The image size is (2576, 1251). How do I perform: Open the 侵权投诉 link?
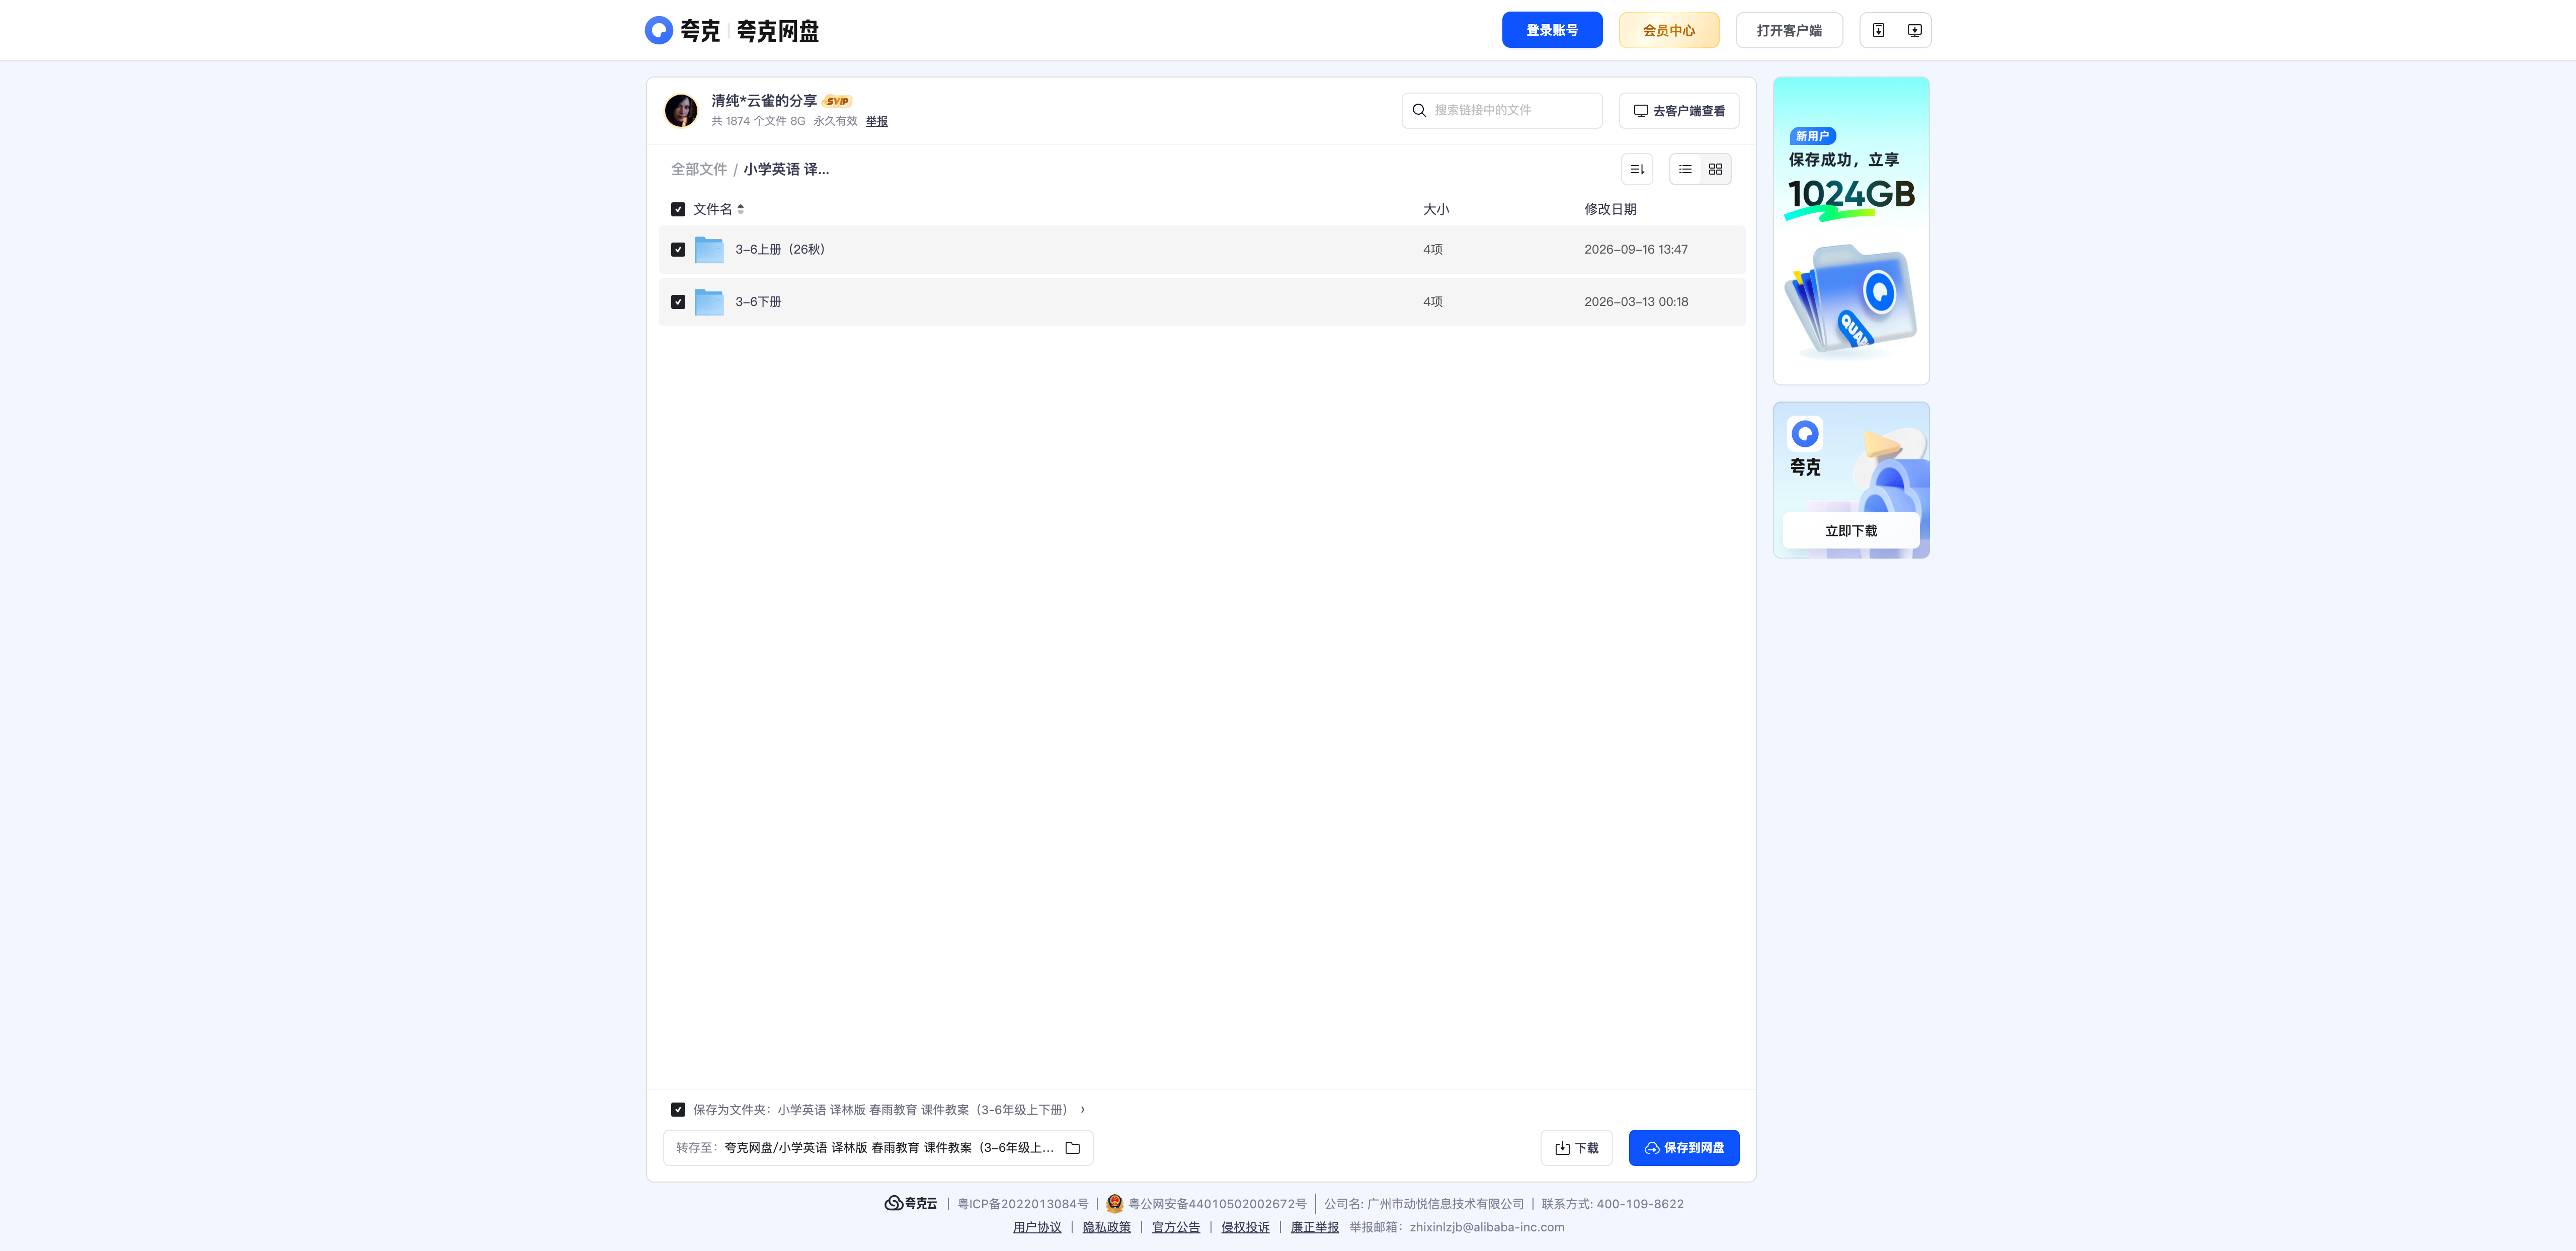(1245, 1227)
